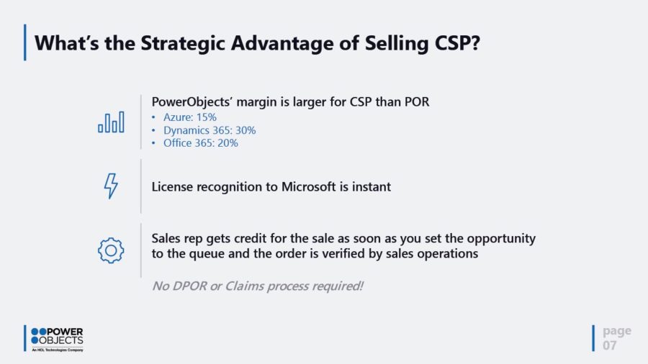Viewport: 648px width, 364px height.
Task: Click the gray divider beside the bar chart icon
Action: point(141,122)
